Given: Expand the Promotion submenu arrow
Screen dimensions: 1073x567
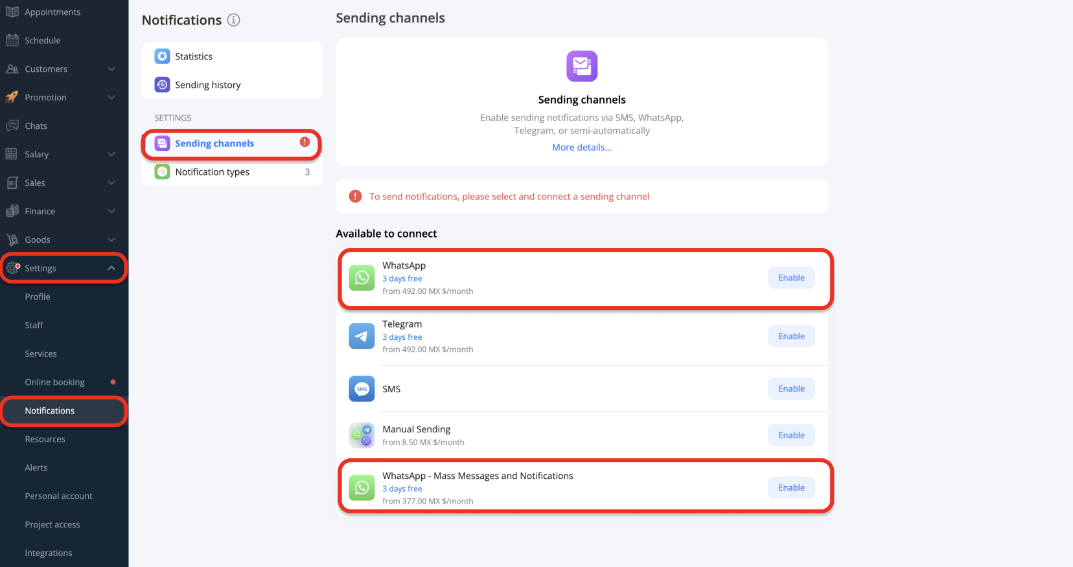Looking at the screenshot, I should tap(111, 97).
